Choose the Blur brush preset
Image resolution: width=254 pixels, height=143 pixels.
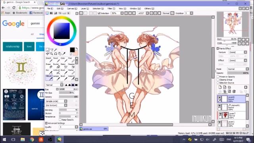[49, 72]
